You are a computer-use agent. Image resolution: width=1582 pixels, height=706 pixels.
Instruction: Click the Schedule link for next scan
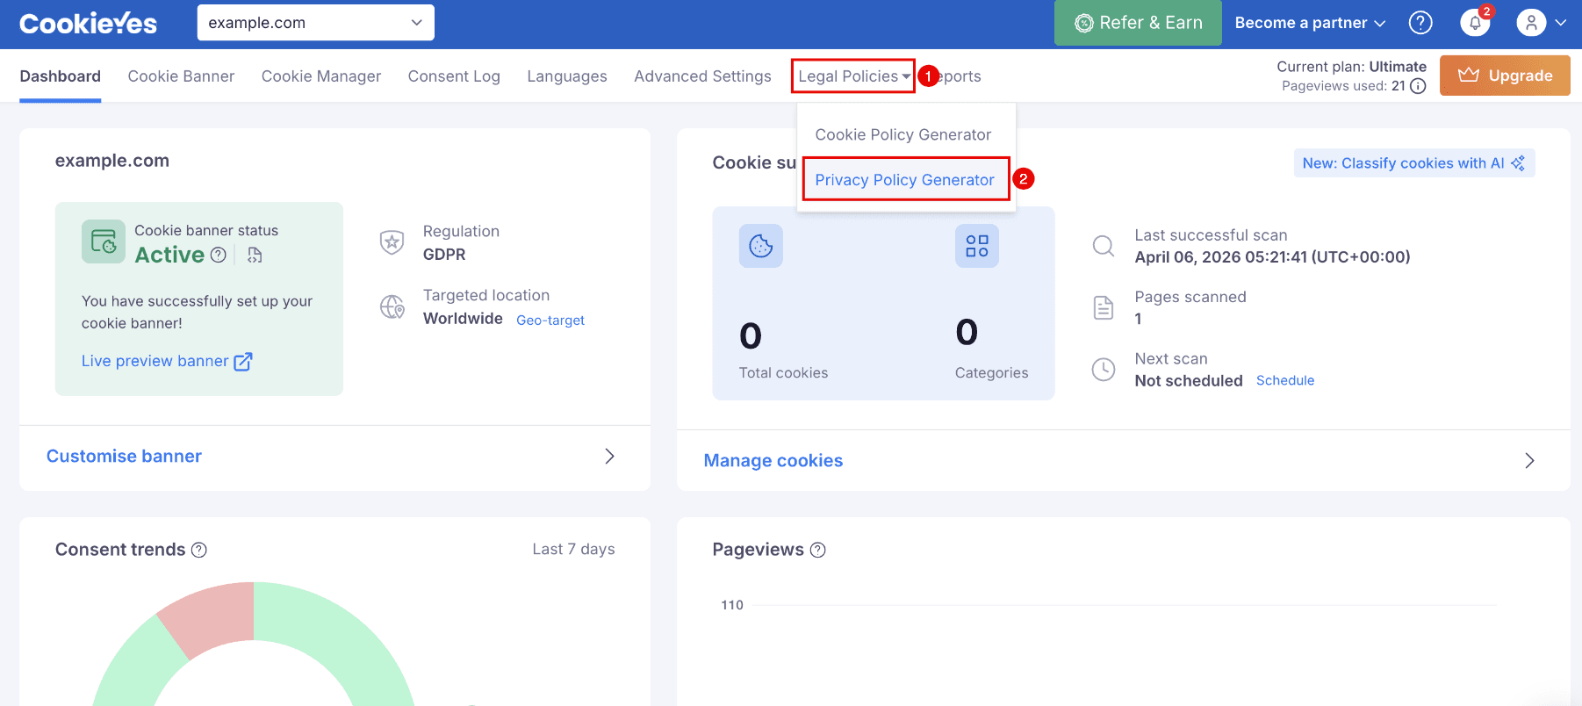[x=1285, y=380]
